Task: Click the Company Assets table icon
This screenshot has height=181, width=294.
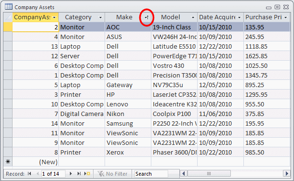Action: click(9, 7)
